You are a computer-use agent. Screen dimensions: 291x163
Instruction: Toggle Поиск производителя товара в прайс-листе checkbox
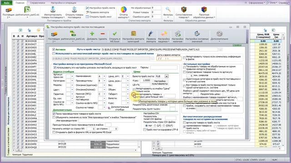(54, 114)
